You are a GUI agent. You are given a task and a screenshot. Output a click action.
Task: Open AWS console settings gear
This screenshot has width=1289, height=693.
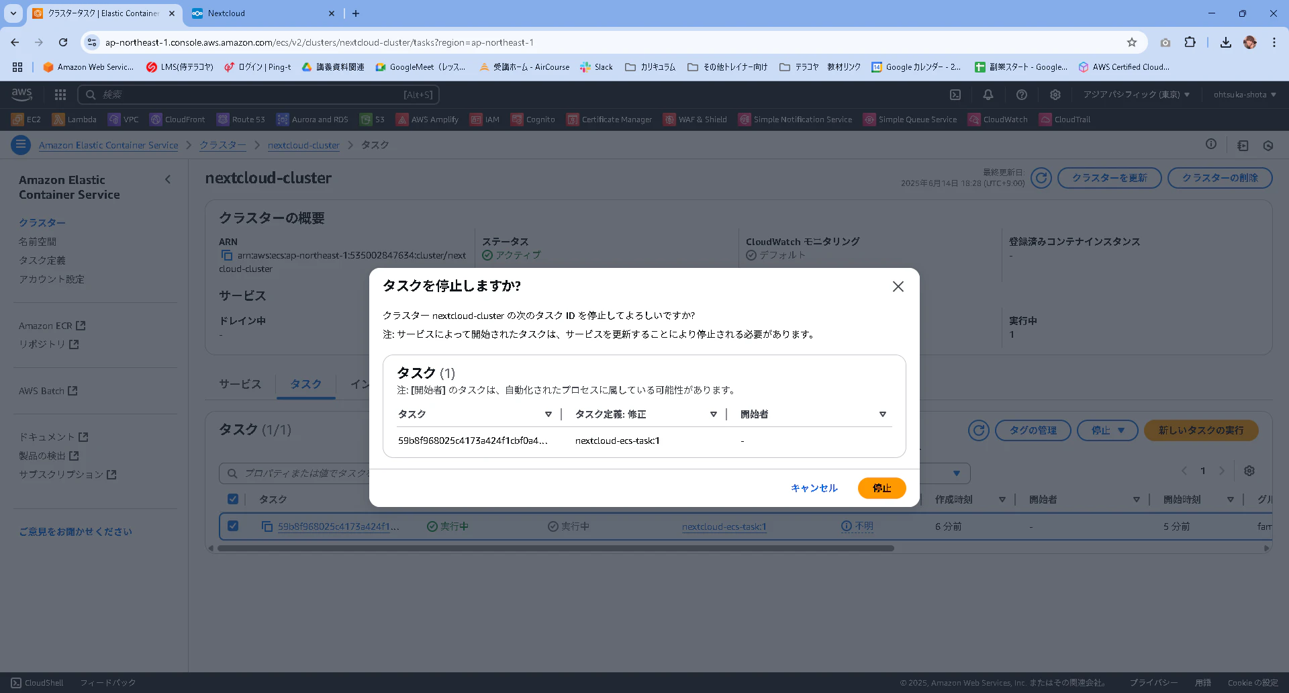tap(1055, 95)
